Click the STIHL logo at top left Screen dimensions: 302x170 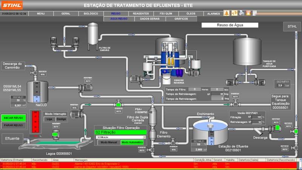coord(12,5)
